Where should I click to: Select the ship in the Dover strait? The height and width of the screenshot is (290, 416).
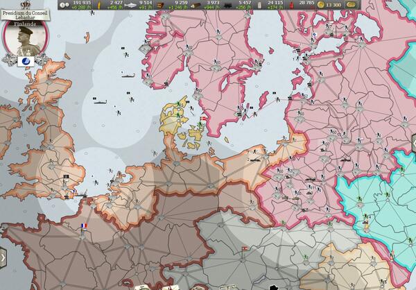(81, 195)
